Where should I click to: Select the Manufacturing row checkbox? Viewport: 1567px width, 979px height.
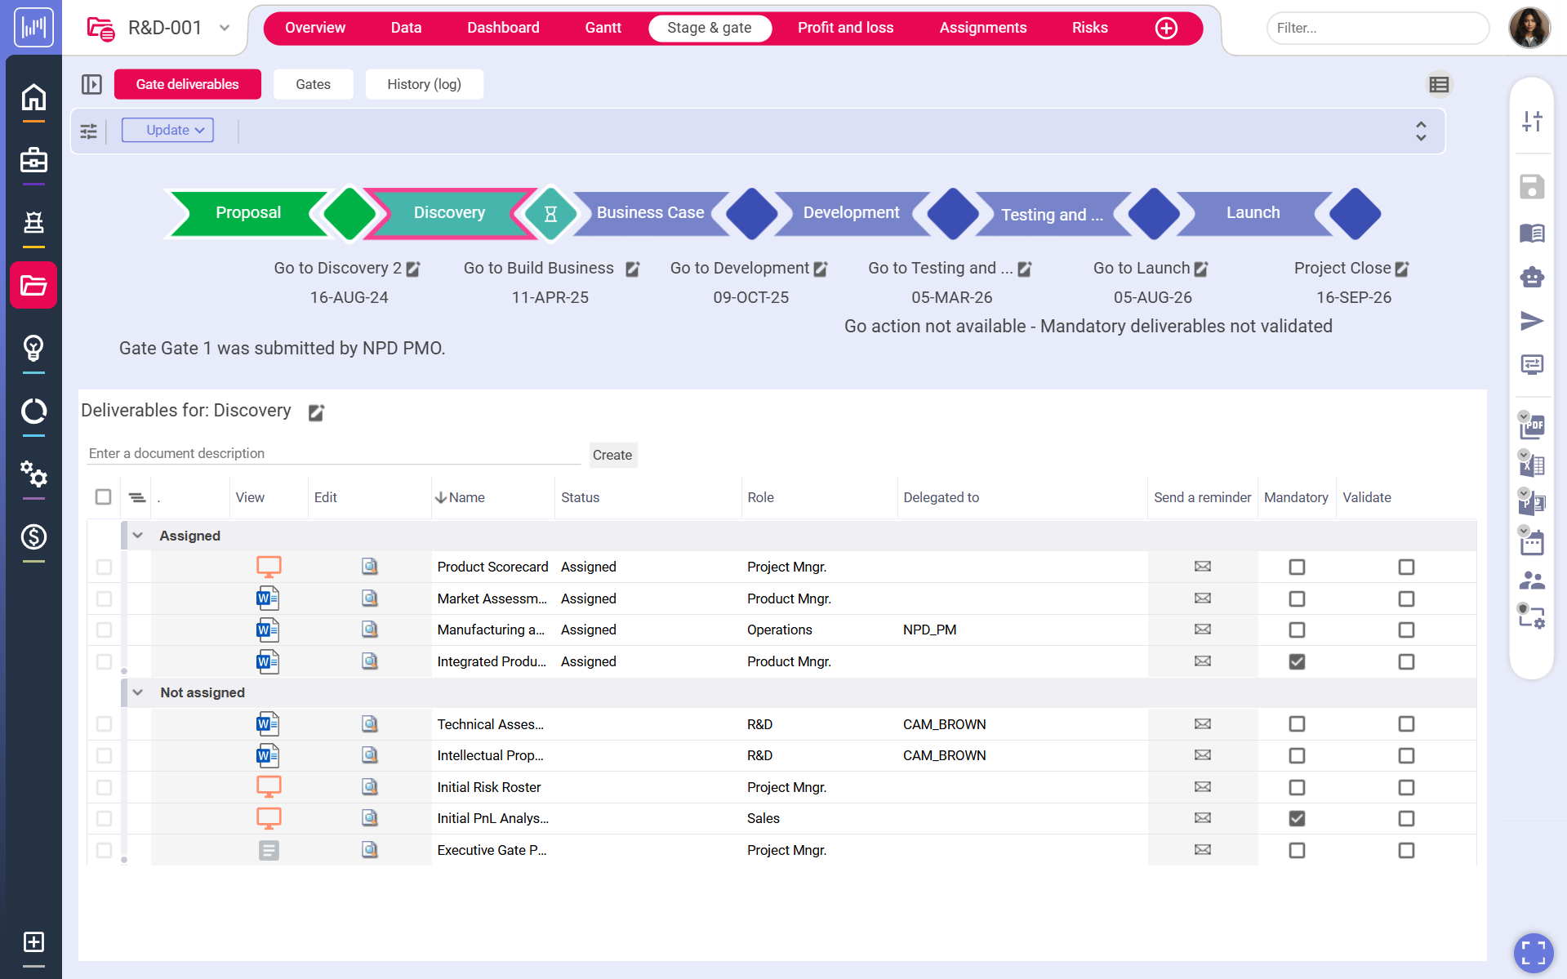point(104,630)
